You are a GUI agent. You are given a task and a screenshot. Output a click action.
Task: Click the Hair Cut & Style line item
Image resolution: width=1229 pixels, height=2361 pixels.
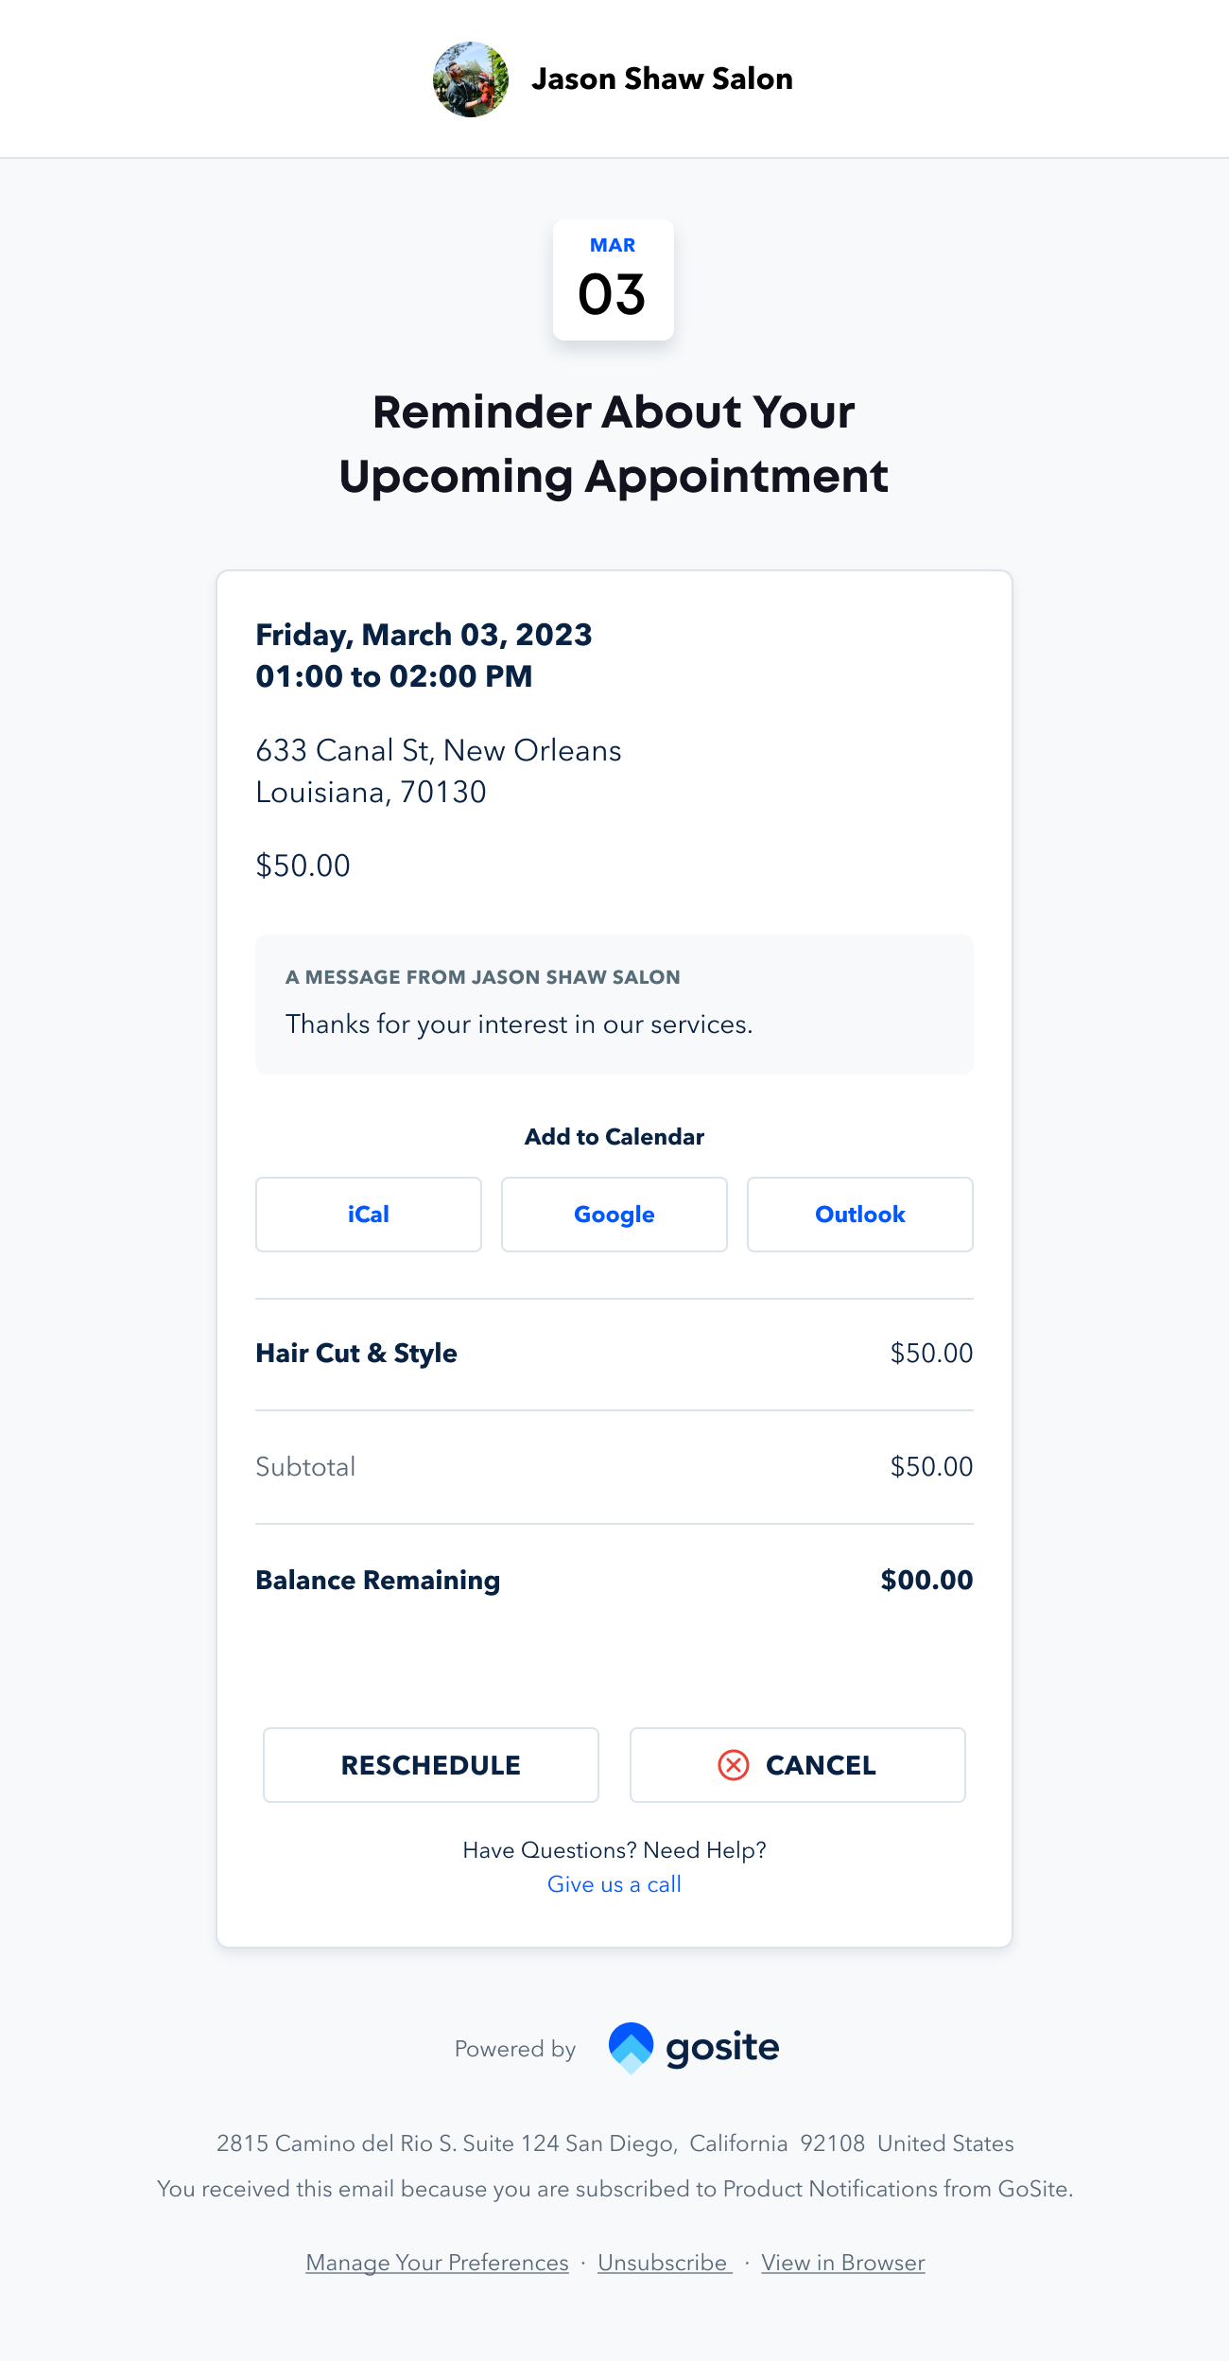click(356, 1354)
